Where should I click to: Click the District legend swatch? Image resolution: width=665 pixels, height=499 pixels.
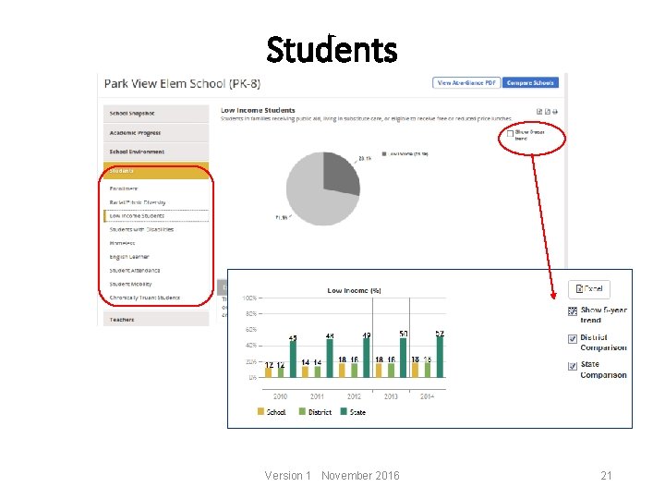[x=302, y=411]
